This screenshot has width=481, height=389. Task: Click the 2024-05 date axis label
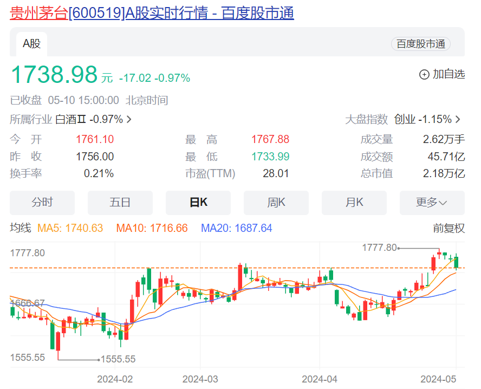tap(438, 379)
